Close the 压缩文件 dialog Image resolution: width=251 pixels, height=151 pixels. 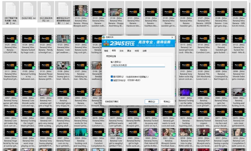pyautogui.click(x=172, y=37)
